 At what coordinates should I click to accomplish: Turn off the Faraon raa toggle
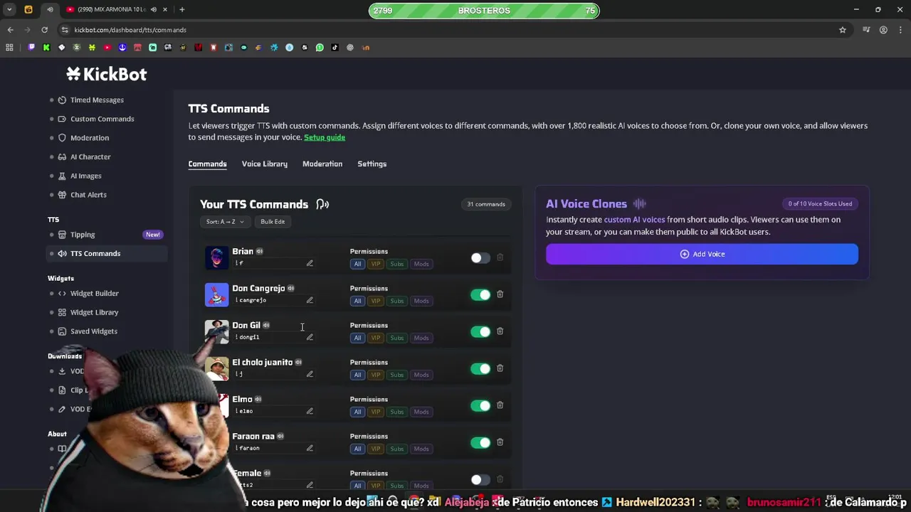pos(480,442)
